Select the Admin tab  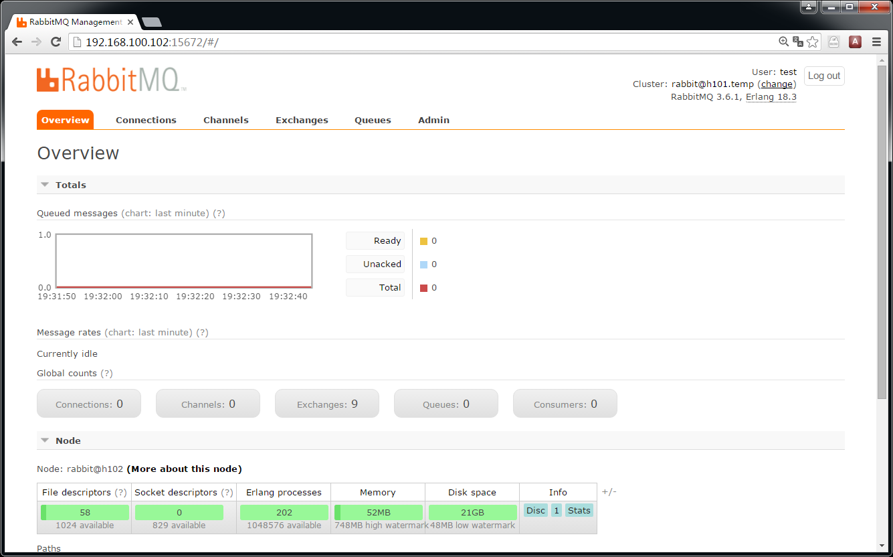[x=433, y=121]
